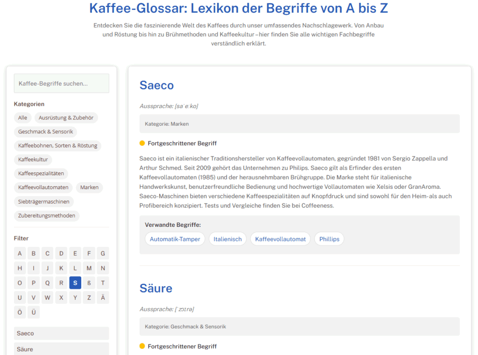Filter by Kaffeekultur category

pyautogui.click(x=33, y=159)
